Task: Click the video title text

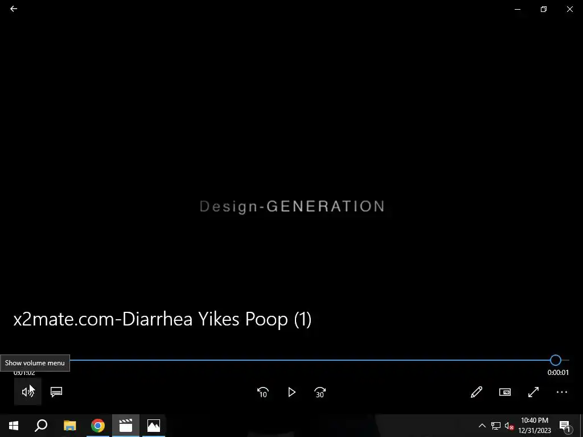Action: tap(162, 319)
